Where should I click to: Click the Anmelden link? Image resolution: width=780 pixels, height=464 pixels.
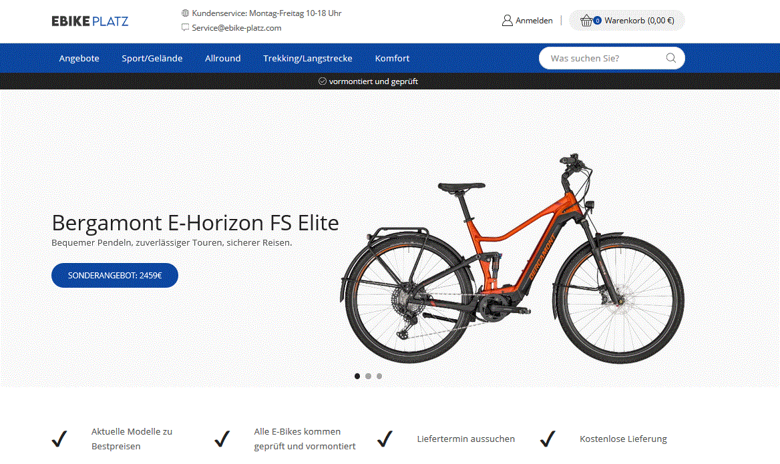(x=534, y=21)
